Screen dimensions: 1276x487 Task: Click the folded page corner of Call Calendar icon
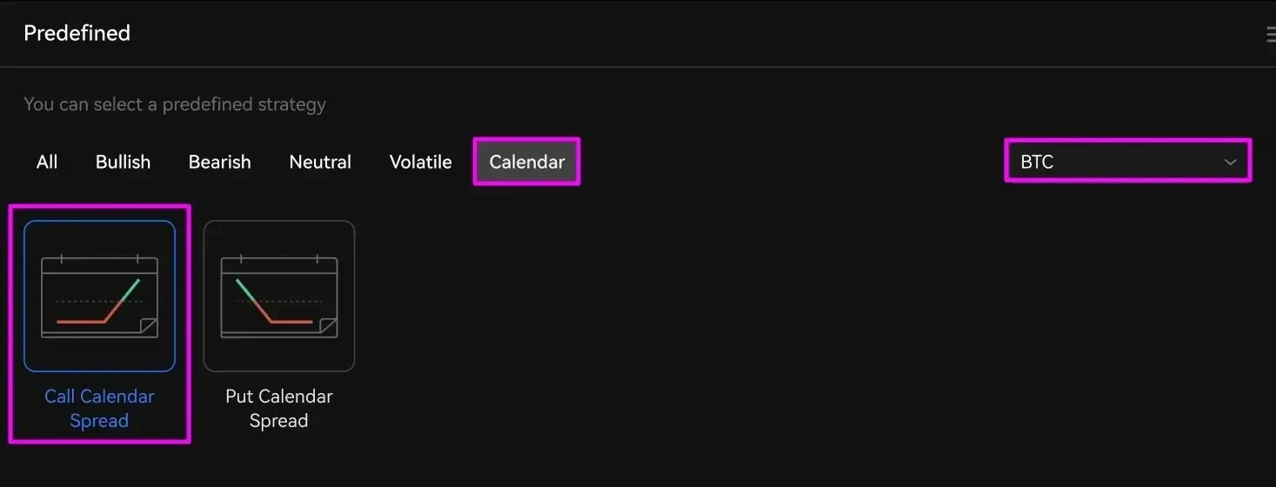pyautogui.click(x=148, y=327)
